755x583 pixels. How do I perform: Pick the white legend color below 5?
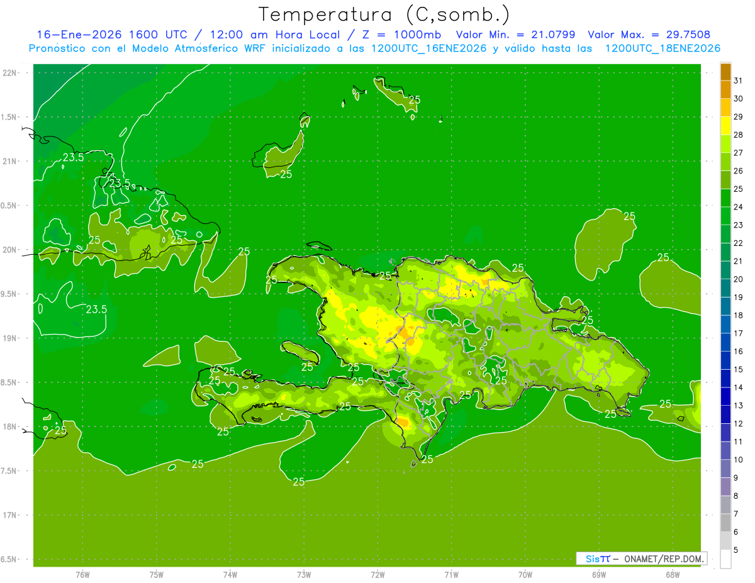point(725,559)
